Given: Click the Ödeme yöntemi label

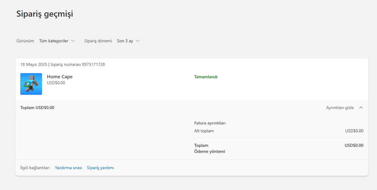Looking at the screenshot, I should click(x=210, y=151).
